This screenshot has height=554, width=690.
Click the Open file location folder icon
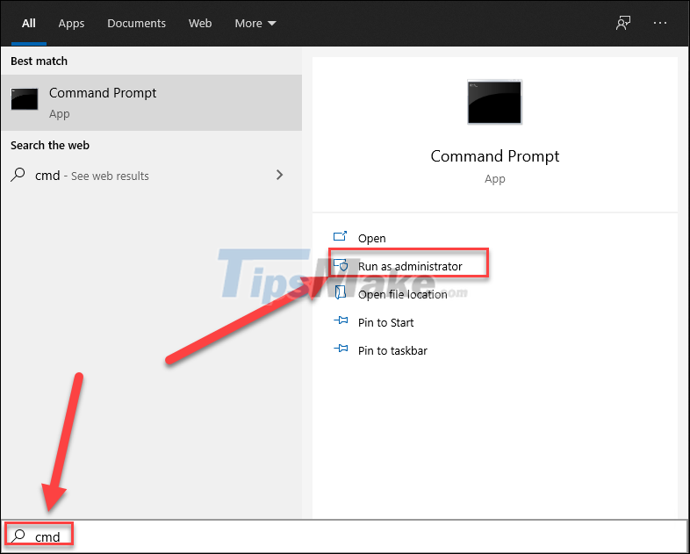[340, 292]
